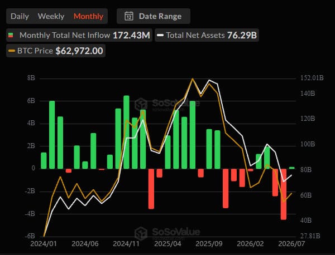335x255 pixels.
Task: Click the 2025/09 x-axis label
Action: (209, 244)
